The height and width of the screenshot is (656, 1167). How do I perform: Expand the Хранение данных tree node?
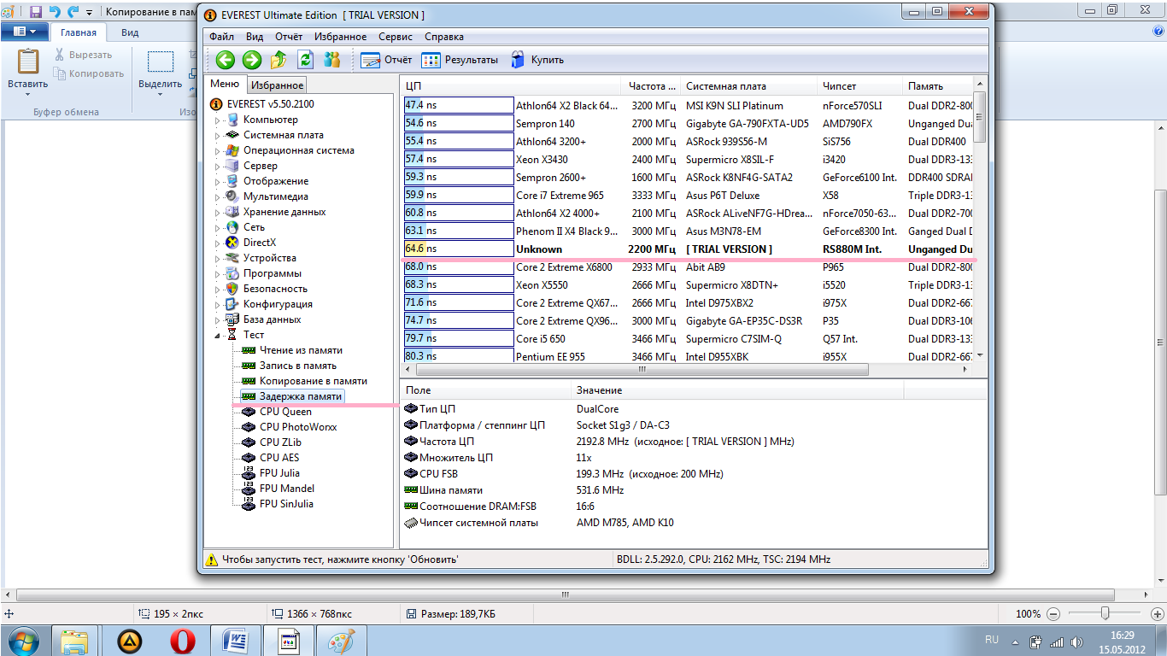pos(216,213)
